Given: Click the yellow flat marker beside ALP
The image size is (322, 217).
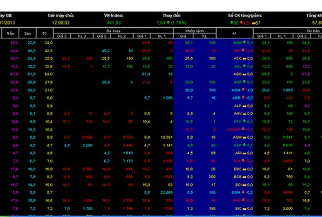Looking at the screenshot, I should click(x=245, y=106).
